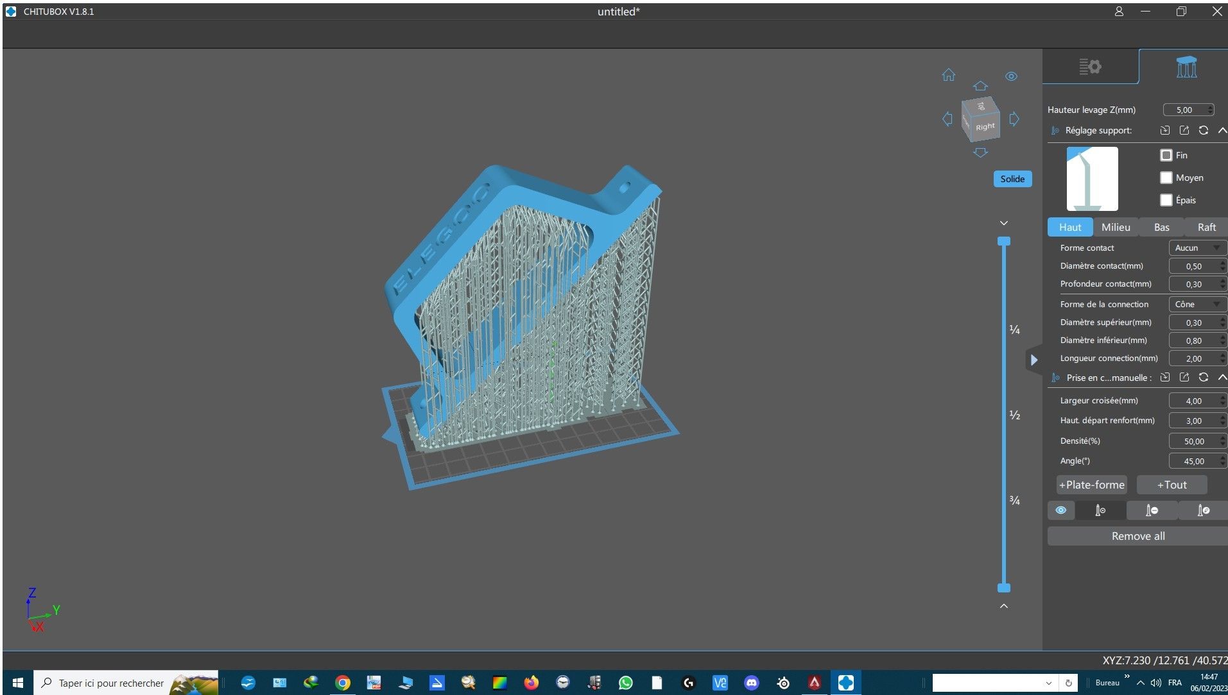
Task: Toggle support visibility eye button
Action: 1061,510
